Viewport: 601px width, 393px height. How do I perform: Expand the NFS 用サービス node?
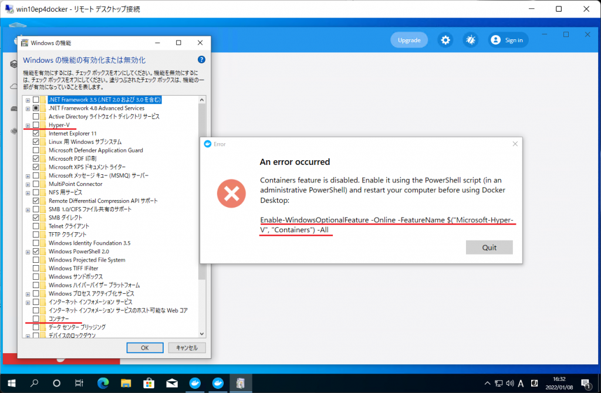(28, 192)
